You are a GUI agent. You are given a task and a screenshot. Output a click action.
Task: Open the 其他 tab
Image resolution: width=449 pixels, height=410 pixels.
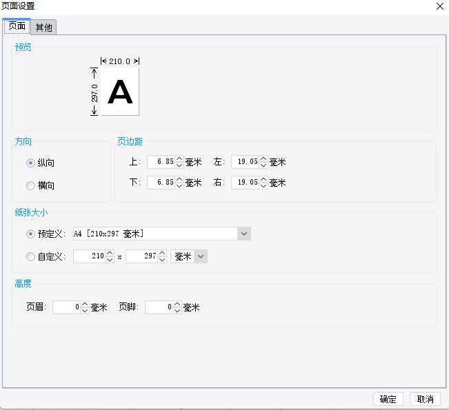tap(43, 28)
